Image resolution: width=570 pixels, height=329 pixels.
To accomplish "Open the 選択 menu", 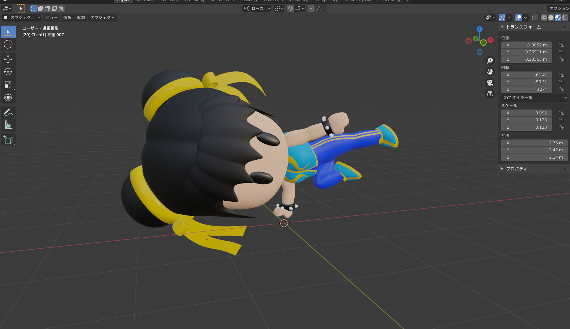I will click(67, 18).
